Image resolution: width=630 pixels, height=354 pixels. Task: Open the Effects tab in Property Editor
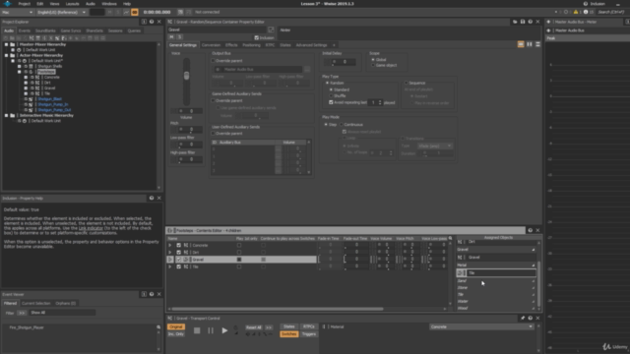pyautogui.click(x=231, y=45)
